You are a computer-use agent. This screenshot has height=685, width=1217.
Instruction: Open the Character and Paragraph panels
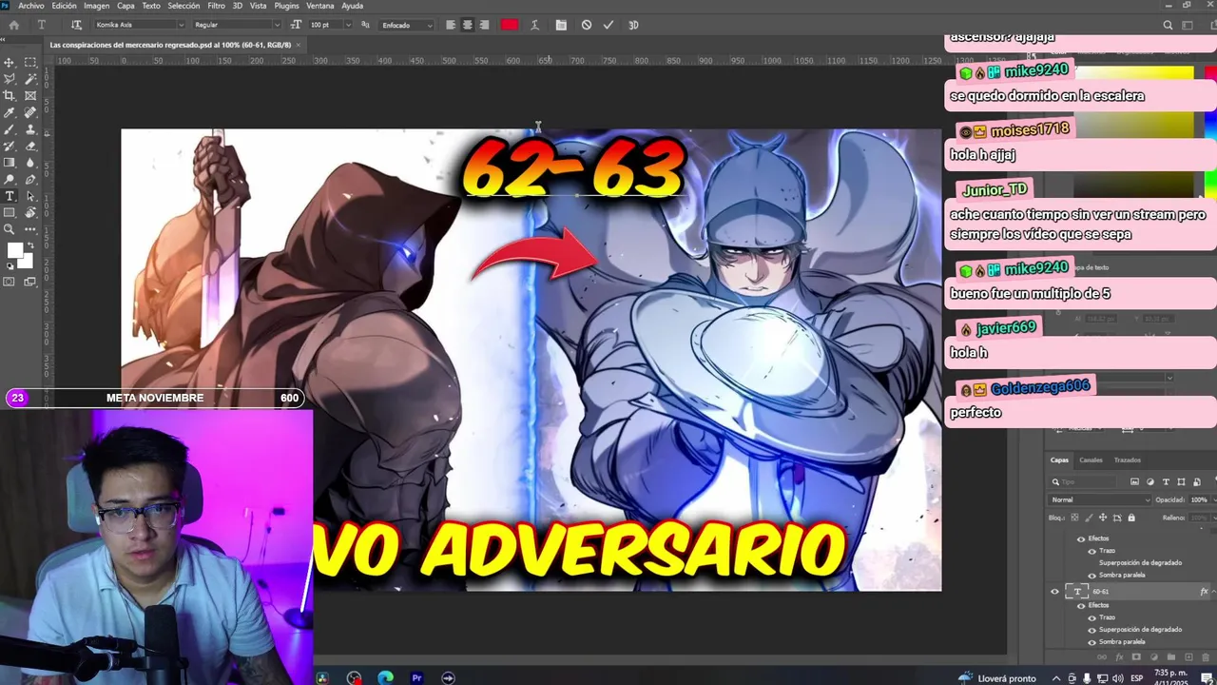click(x=561, y=25)
